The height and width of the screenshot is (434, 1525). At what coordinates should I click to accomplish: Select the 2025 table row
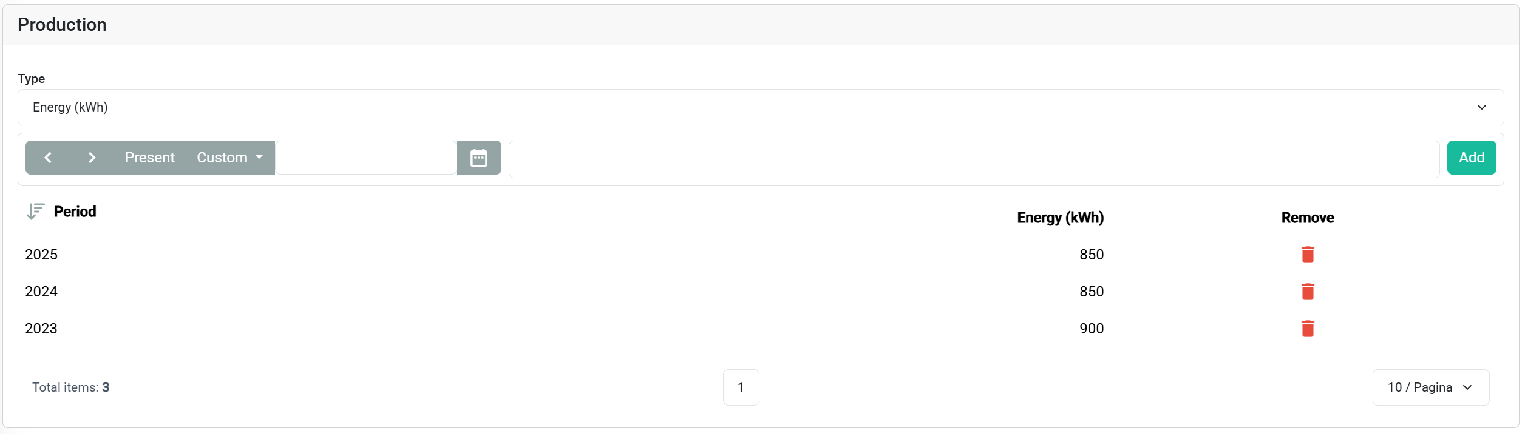(546, 255)
